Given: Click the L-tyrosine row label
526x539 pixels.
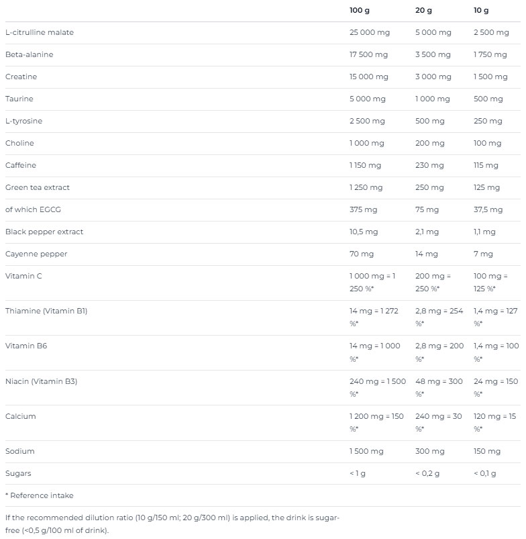Looking at the screenshot, I should (x=23, y=121).
